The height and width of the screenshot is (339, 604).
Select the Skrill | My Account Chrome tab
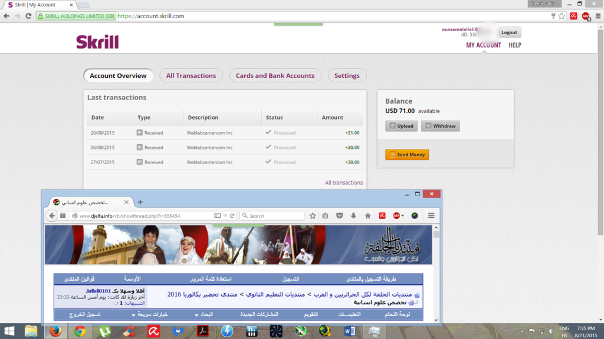coord(40,5)
